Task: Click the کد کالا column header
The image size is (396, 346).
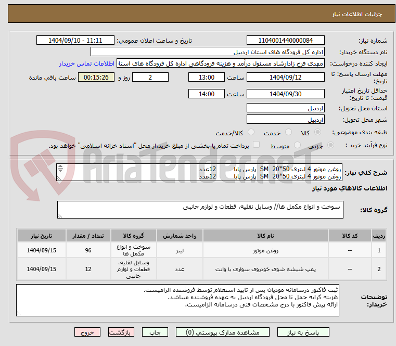Action: click(x=350, y=236)
